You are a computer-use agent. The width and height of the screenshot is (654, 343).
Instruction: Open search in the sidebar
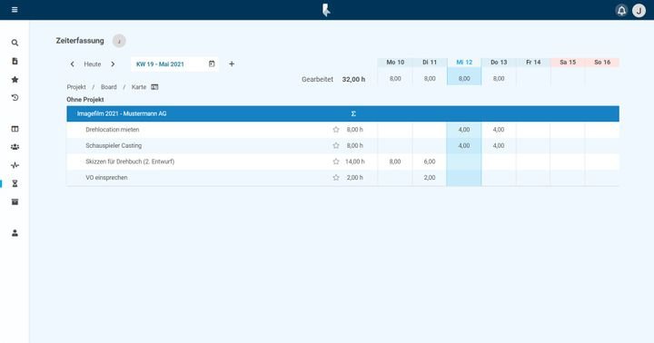[x=15, y=43]
